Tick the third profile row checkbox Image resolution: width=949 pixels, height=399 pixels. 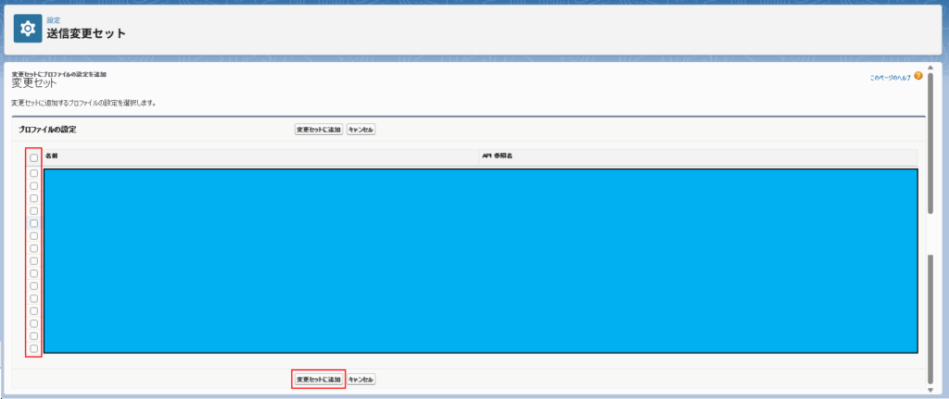(x=34, y=198)
